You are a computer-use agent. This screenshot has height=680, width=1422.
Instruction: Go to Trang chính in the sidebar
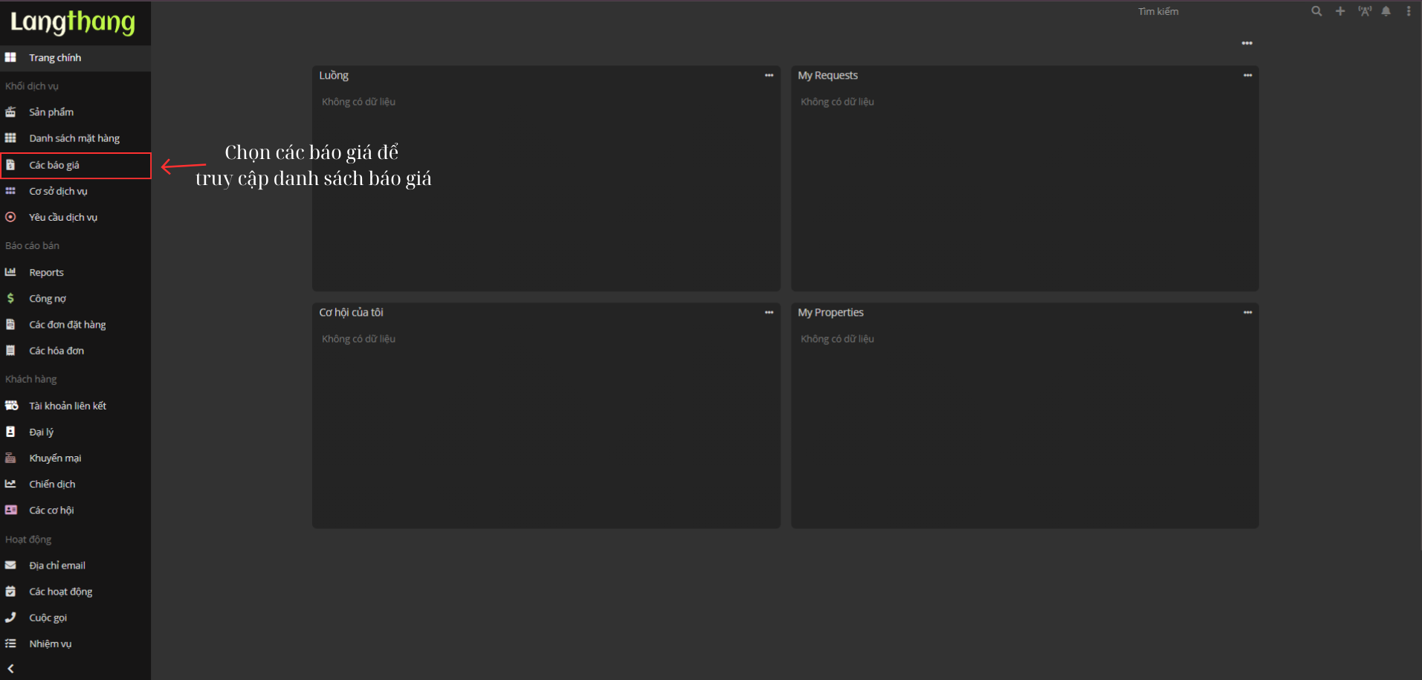click(55, 58)
